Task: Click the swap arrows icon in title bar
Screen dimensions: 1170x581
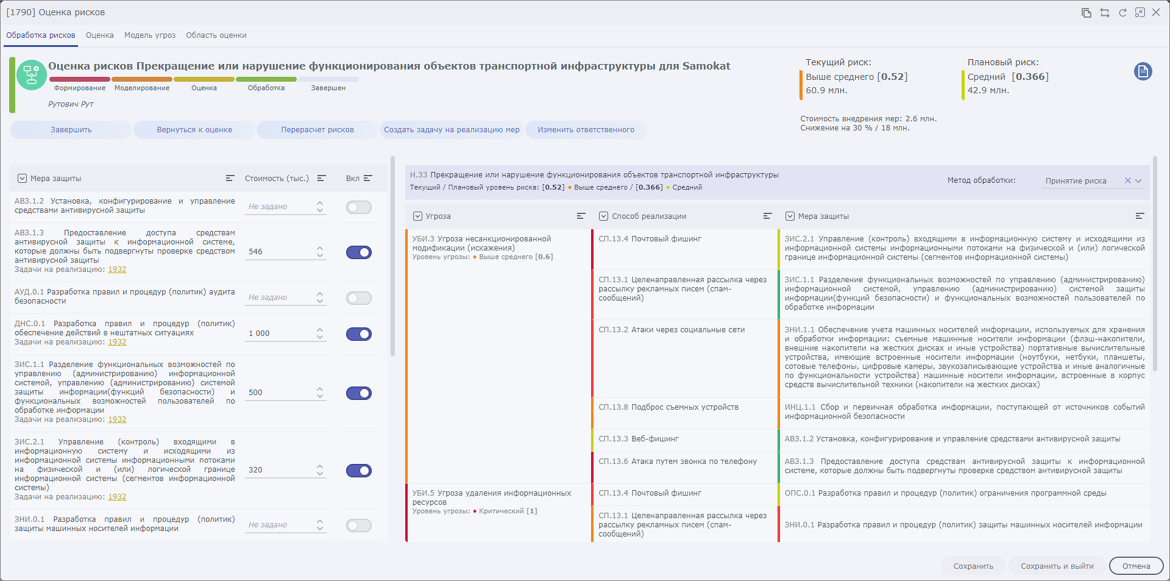Action: coord(1104,13)
